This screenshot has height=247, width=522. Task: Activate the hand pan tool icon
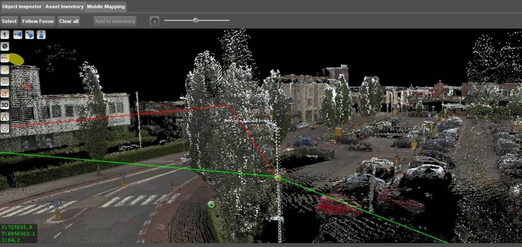click(x=154, y=21)
